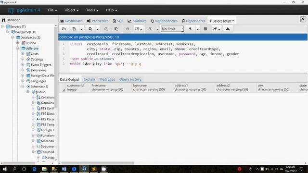This screenshot has width=308, height=173.
Task: Open find options dropdown arrow
Action: click(98, 29)
